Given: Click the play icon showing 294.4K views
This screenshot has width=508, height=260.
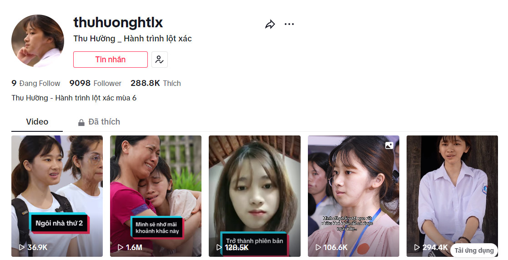Looking at the screenshot, I should pos(417,247).
